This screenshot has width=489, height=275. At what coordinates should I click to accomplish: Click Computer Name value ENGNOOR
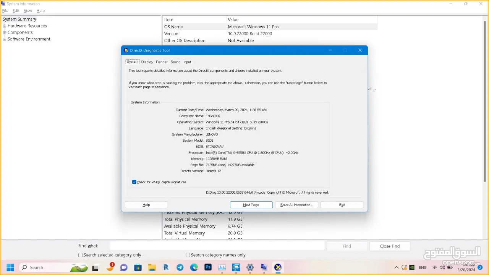213,116
